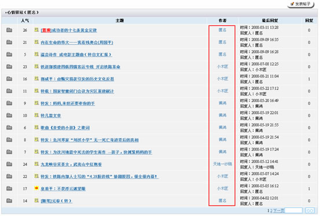Open the thread title with popularity 23
The height and width of the screenshot is (216, 320).
pos(80,67)
